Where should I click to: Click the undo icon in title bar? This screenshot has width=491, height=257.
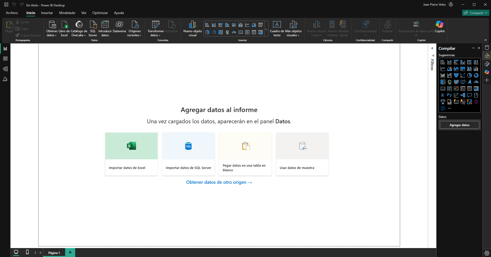14,5
